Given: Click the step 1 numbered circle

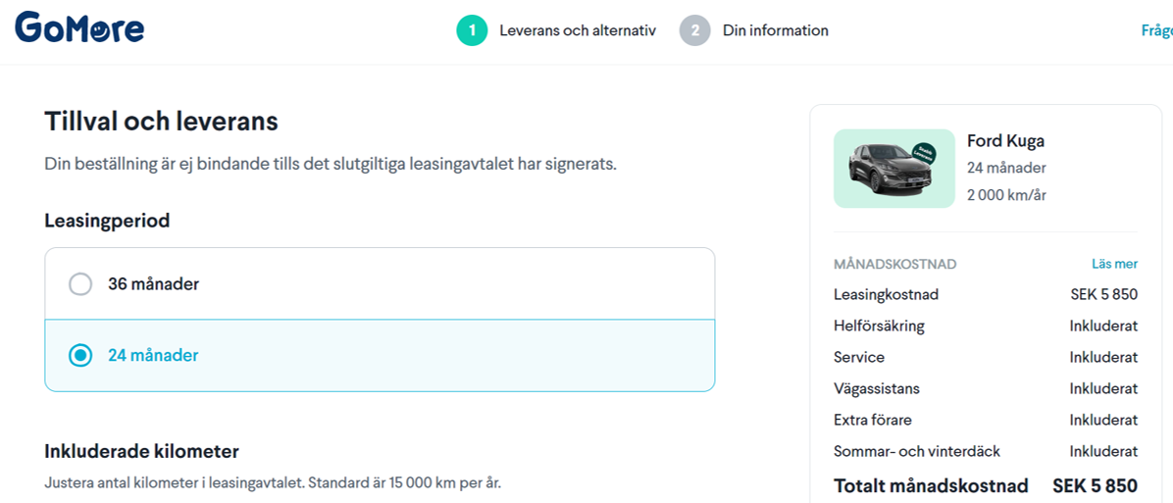Looking at the screenshot, I should [x=472, y=30].
